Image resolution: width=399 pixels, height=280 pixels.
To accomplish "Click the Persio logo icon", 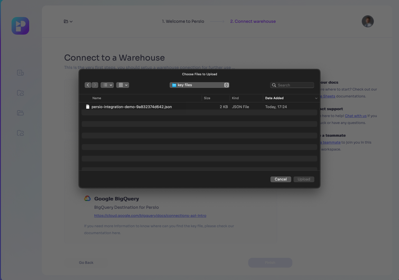I will 20,26.
